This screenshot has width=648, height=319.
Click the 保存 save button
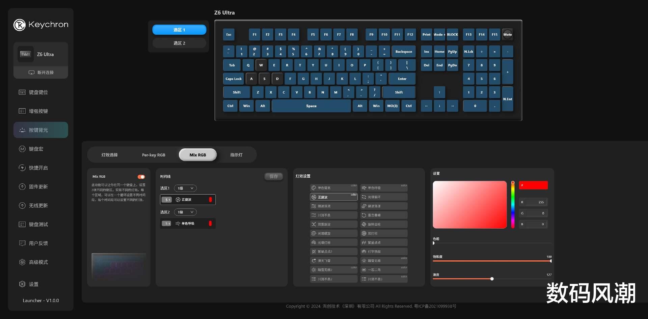tap(274, 176)
